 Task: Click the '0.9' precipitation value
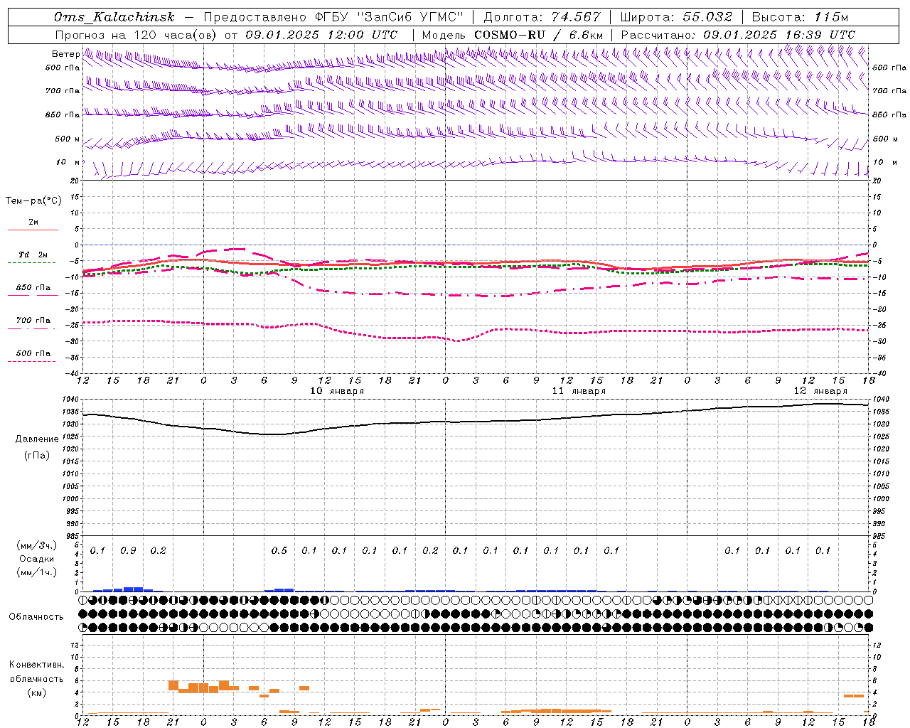pyautogui.click(x=128, y=551)
